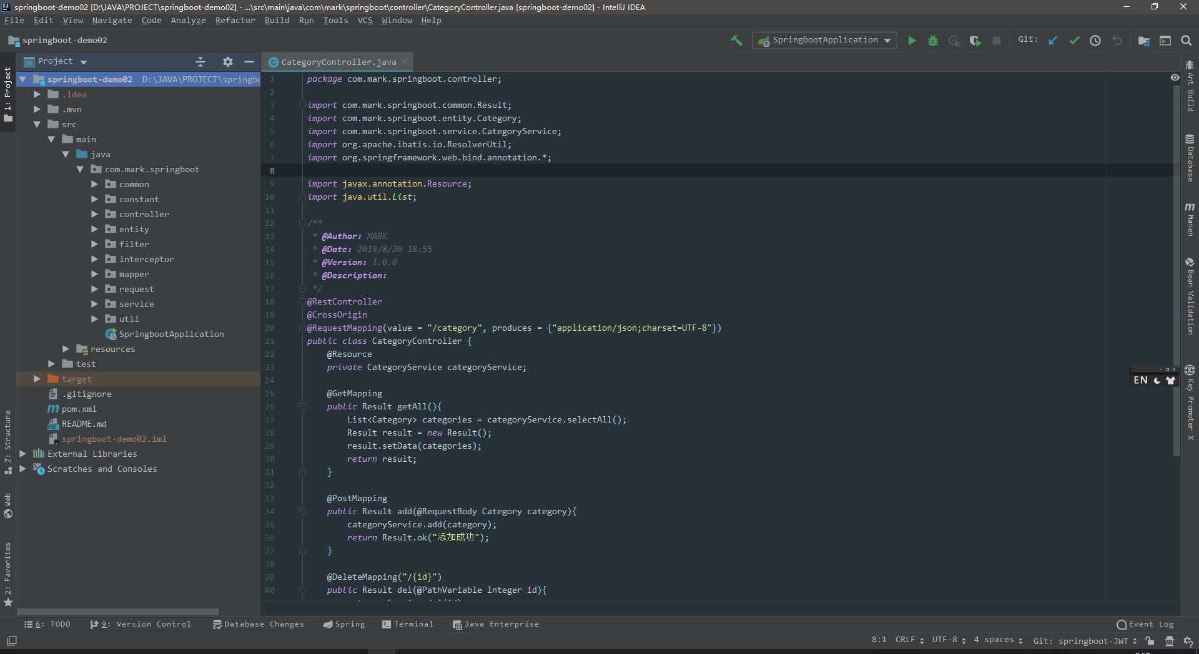Hide the Project panel minus icon
The width and height of the screenshot is (1199, 654).
pyautogui.click(x=249, y=62)
